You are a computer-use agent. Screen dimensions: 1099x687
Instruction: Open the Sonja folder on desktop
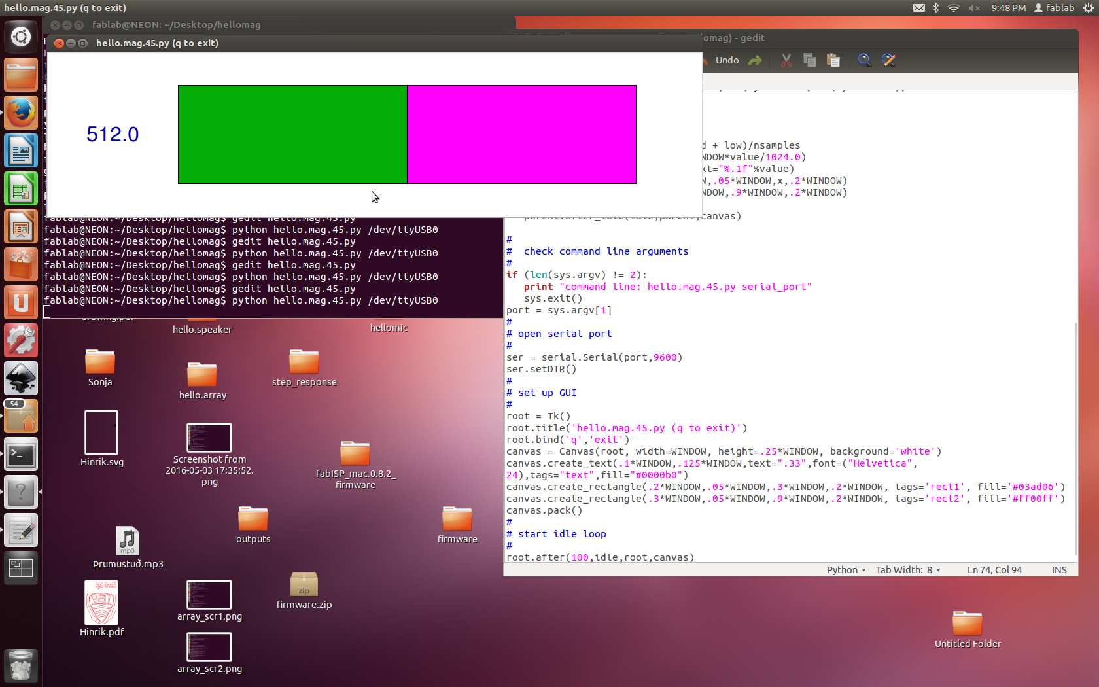[100, 368]
